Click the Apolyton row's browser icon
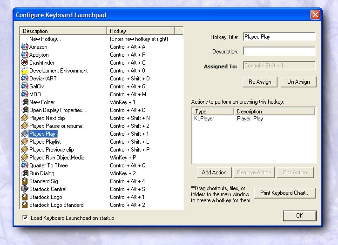This screenshot has width=338, height=245. 25,55
